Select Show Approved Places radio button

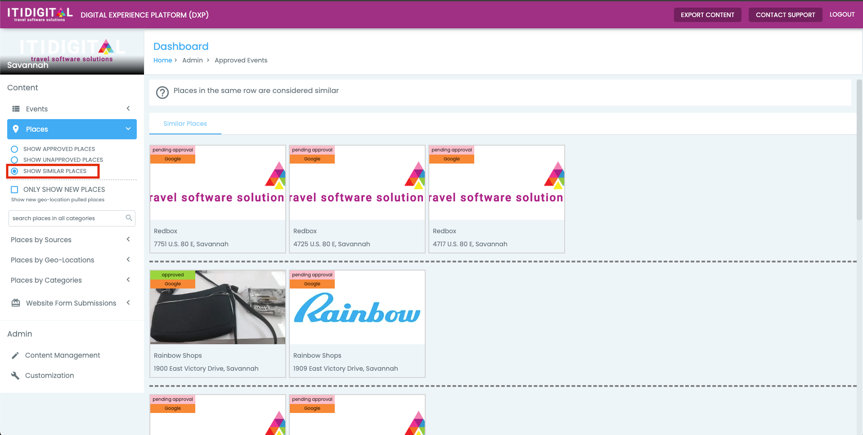point(14,149)
